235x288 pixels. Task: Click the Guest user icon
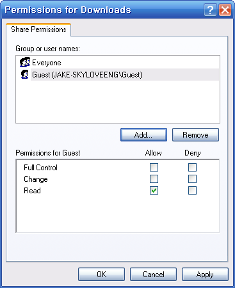point(25,74)
